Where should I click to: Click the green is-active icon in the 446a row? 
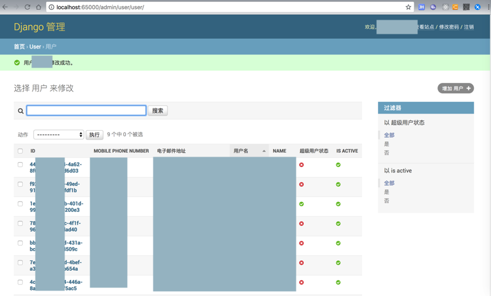338,282
